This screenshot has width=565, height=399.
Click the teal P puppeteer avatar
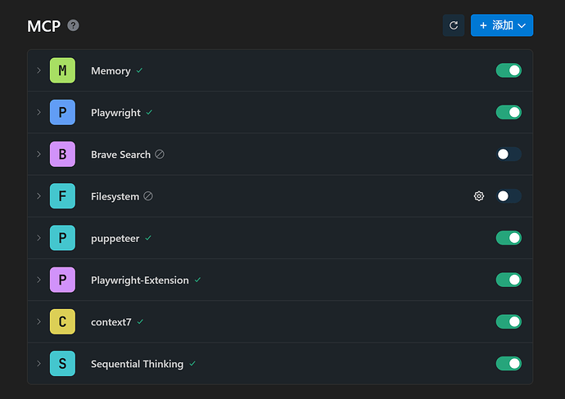click(x=62, y=238)
